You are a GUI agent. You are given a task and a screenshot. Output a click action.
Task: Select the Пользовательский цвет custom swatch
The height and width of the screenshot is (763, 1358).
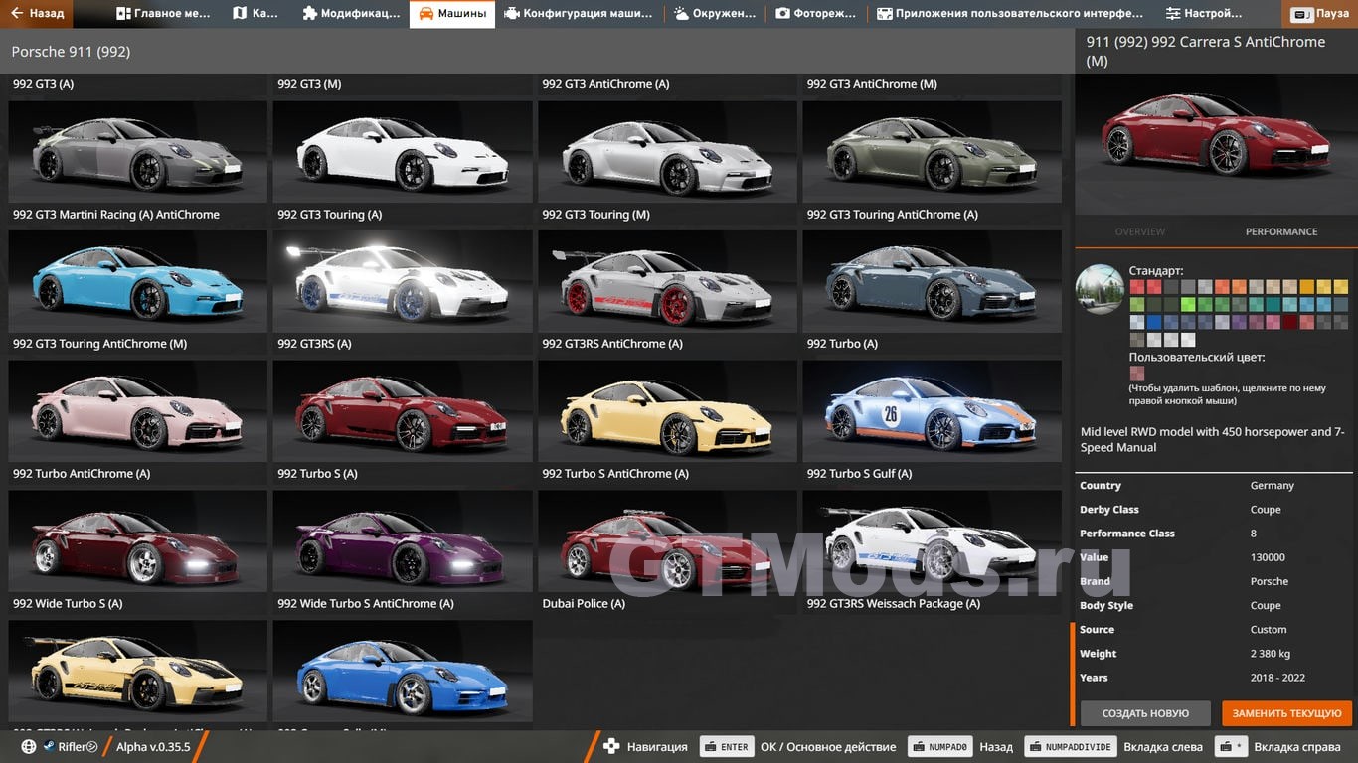pyautogui.click(x=1137, y=373)
